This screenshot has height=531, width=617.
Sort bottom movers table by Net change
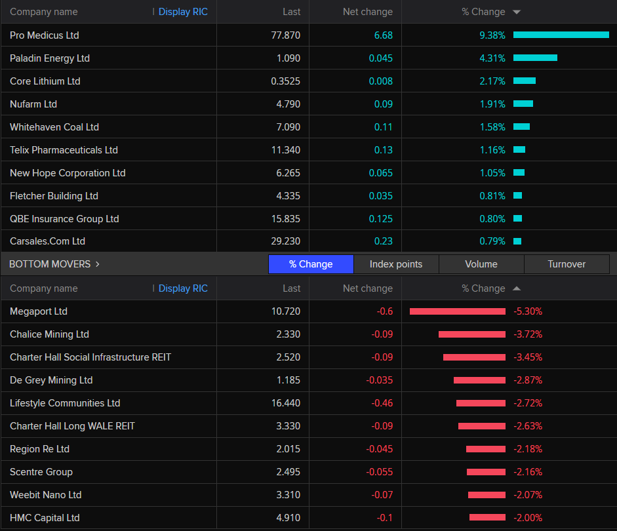coord(368,288)
